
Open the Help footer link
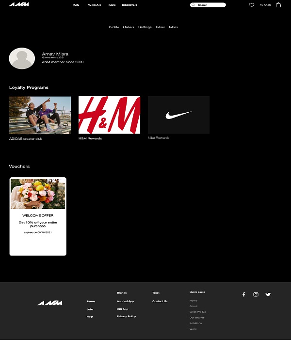[90, 317]
